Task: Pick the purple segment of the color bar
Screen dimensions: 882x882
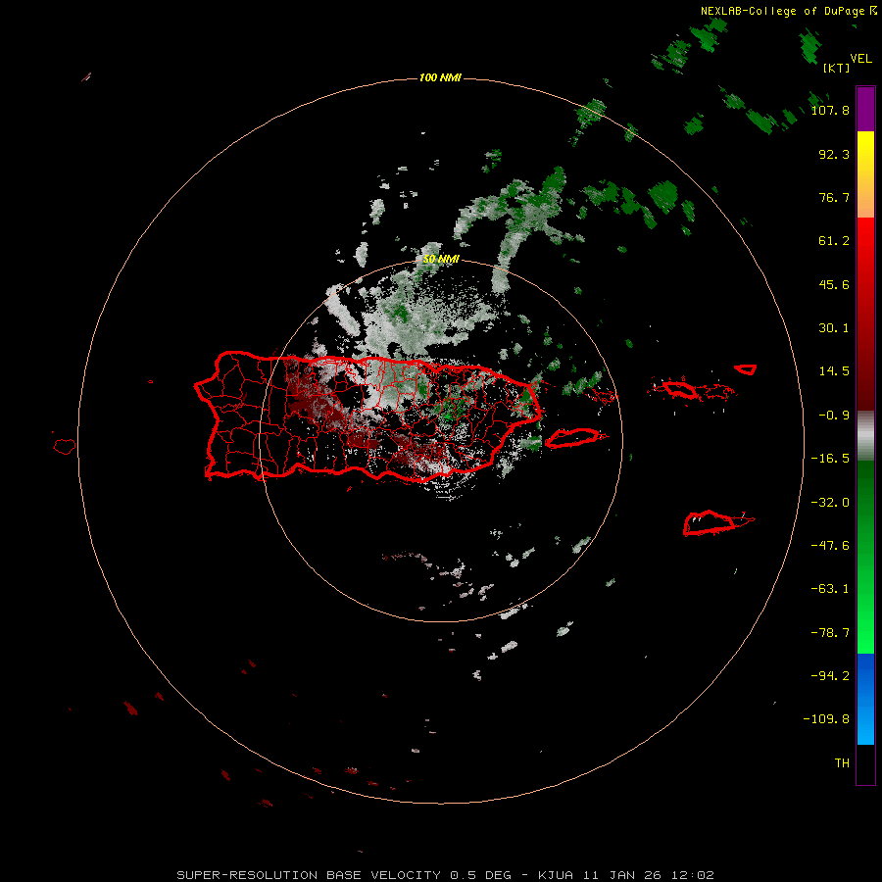Action: click(865, 109)
